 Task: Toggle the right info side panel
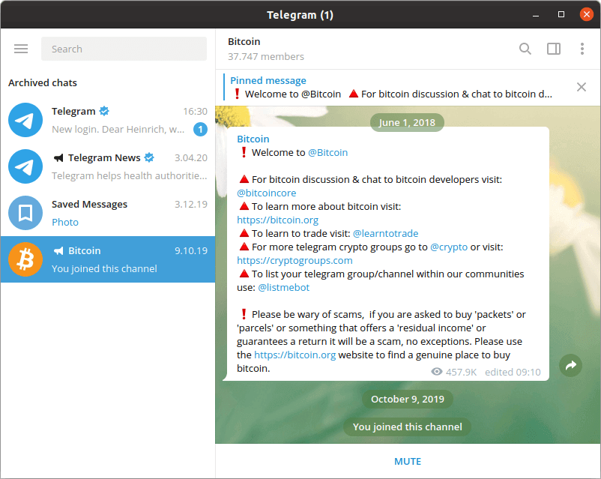554,49
